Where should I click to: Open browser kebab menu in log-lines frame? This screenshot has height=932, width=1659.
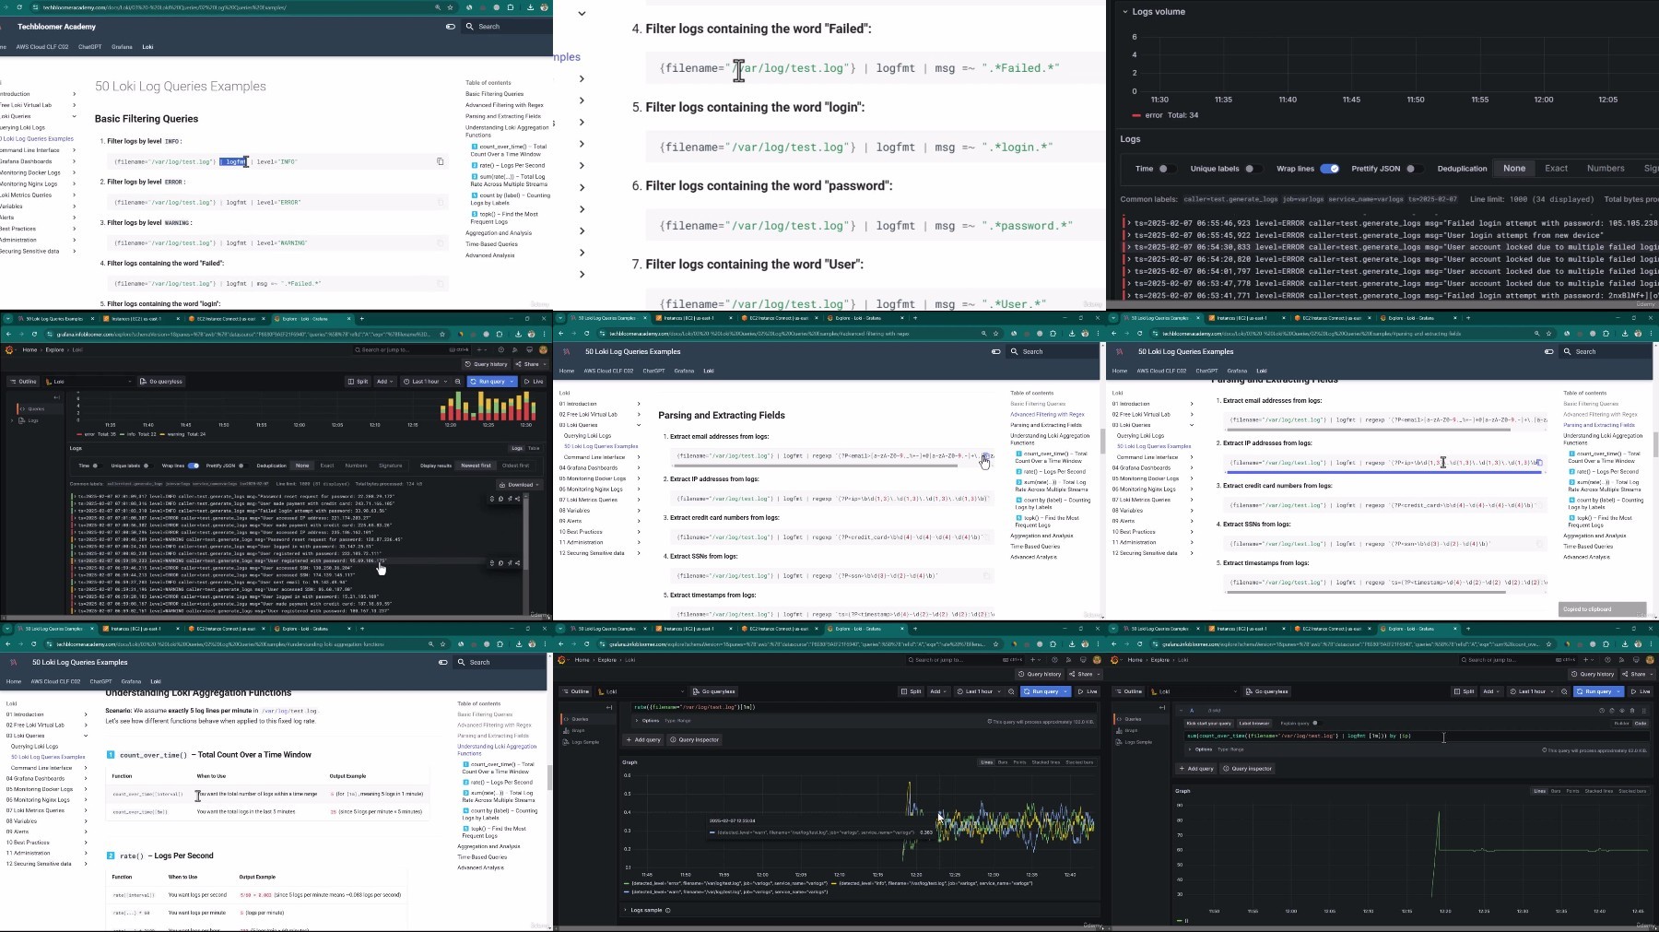(x=546, y=334)
